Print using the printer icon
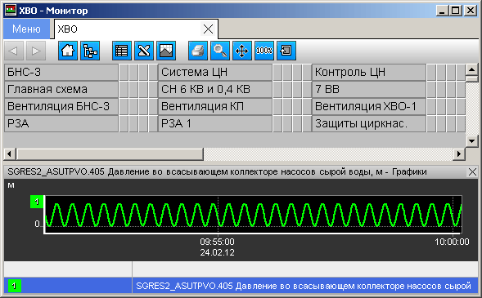 (x=198, y=51)
